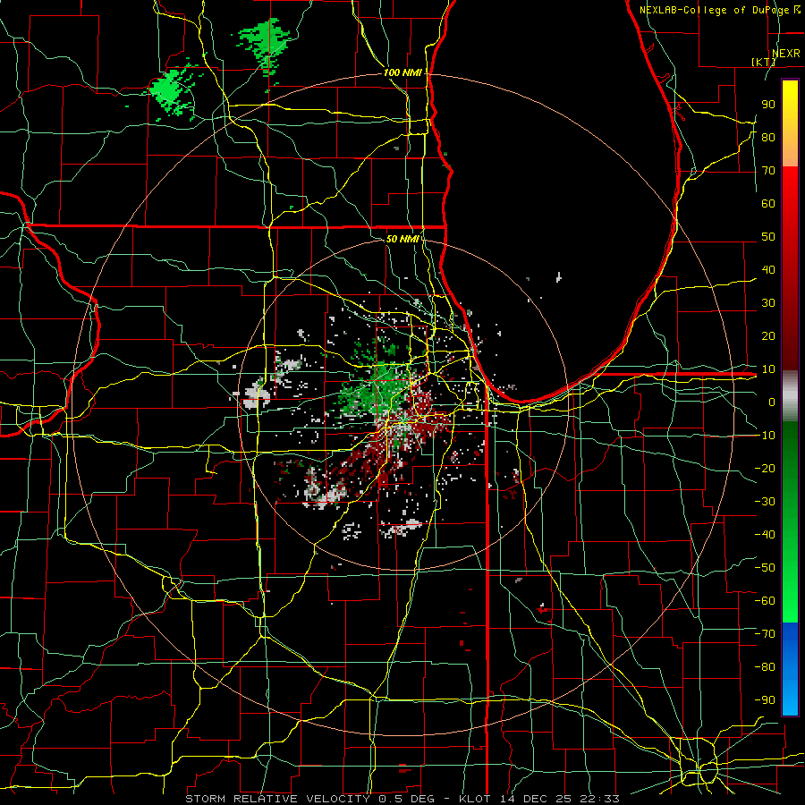
Task: Click the blue bottom segment of the color bar
Action: coord(790,668)
